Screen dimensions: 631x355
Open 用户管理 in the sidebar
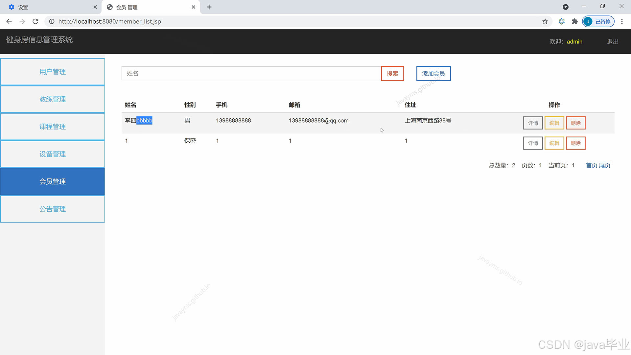[53, 72]
